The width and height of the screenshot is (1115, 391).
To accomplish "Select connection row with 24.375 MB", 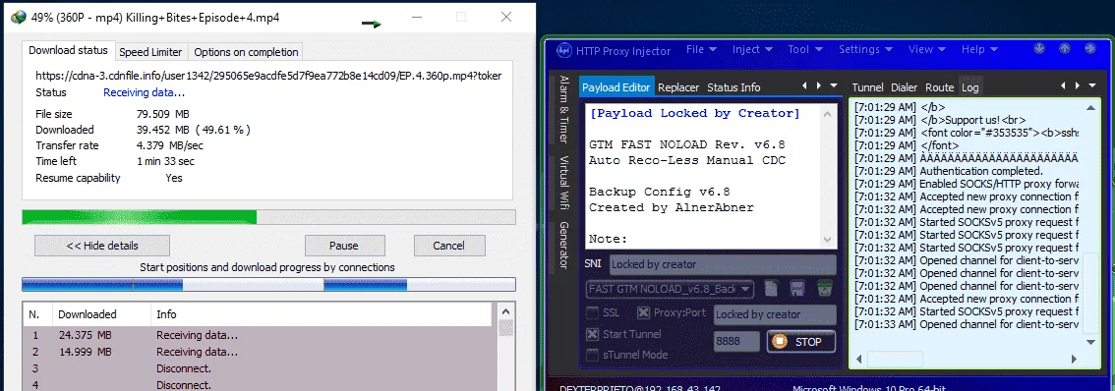I will click(257, 336).
